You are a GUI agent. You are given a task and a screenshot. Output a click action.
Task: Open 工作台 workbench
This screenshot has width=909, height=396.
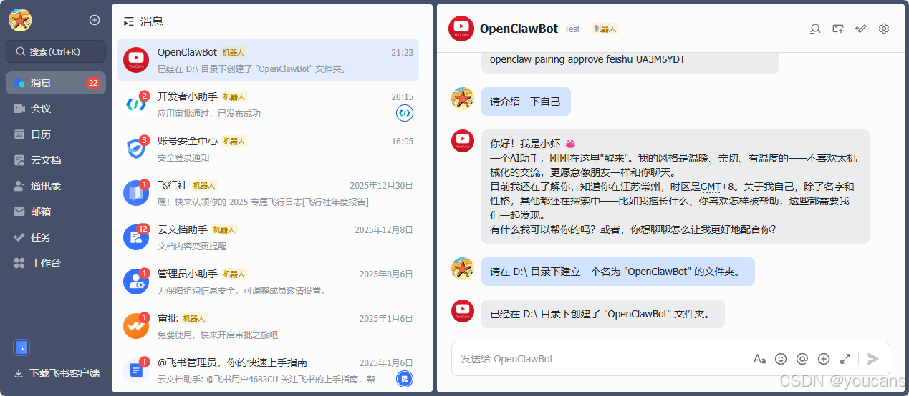(56, 263)
